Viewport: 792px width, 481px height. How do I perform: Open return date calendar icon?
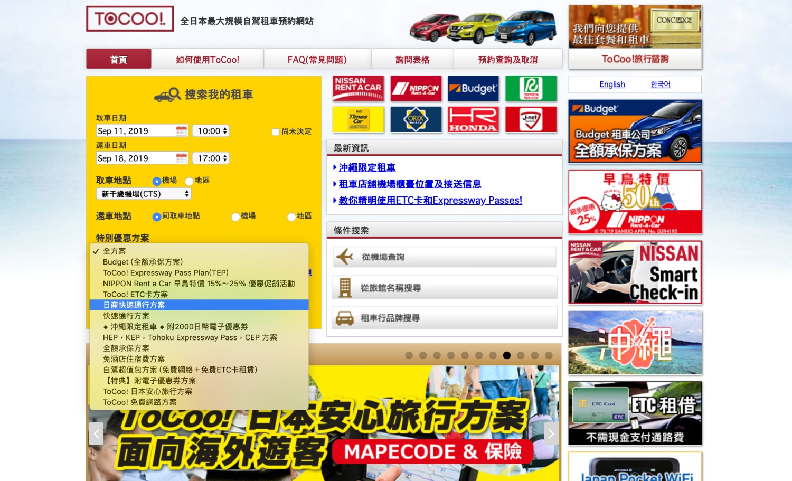(x=181, y=158)
